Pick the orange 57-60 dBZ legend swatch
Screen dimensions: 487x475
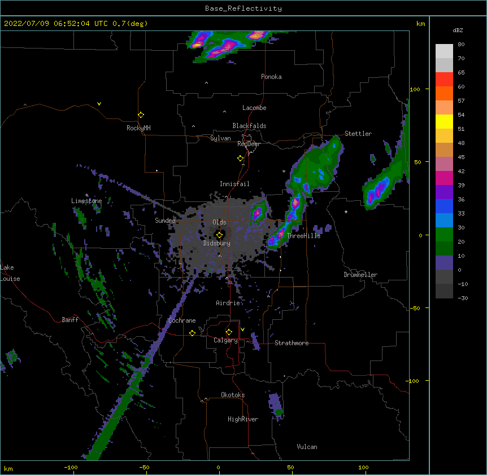pos(444,93)
